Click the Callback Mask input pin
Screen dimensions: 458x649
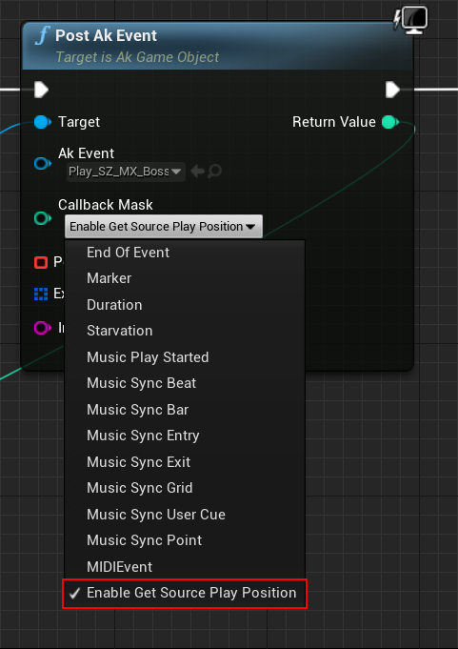point(43,218)
